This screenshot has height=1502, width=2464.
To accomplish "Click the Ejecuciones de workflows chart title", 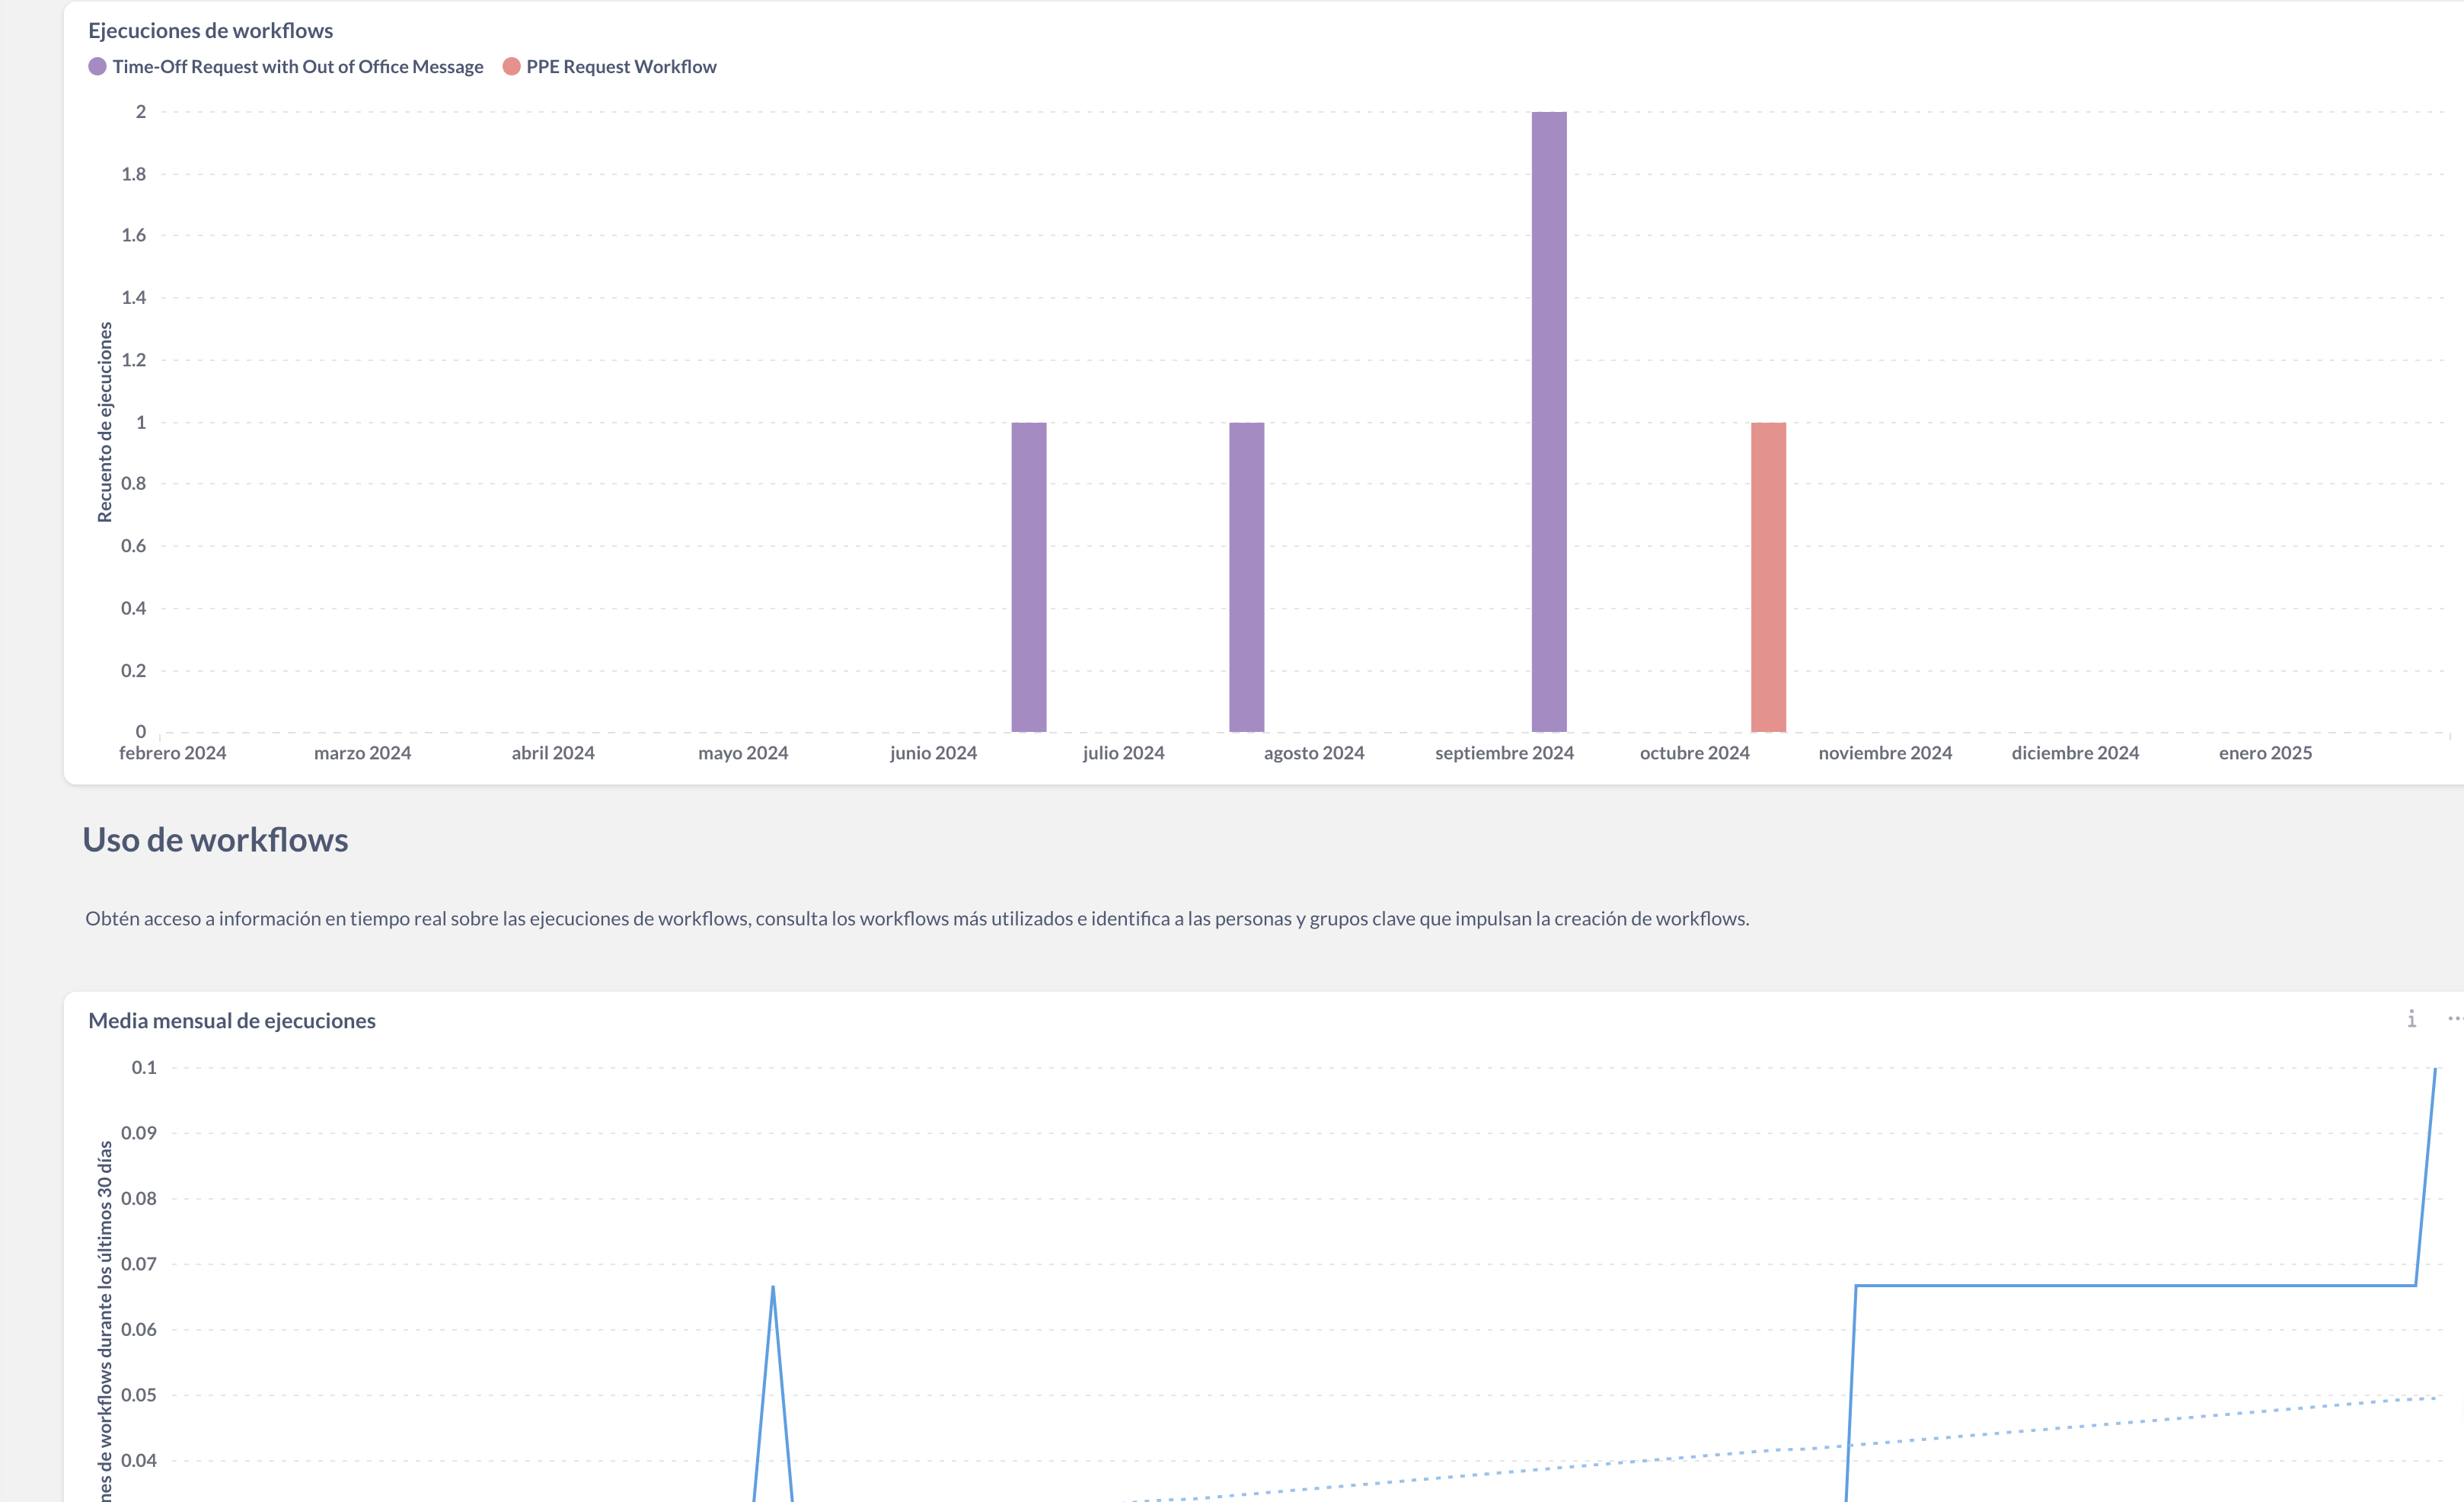I will 211,31.
